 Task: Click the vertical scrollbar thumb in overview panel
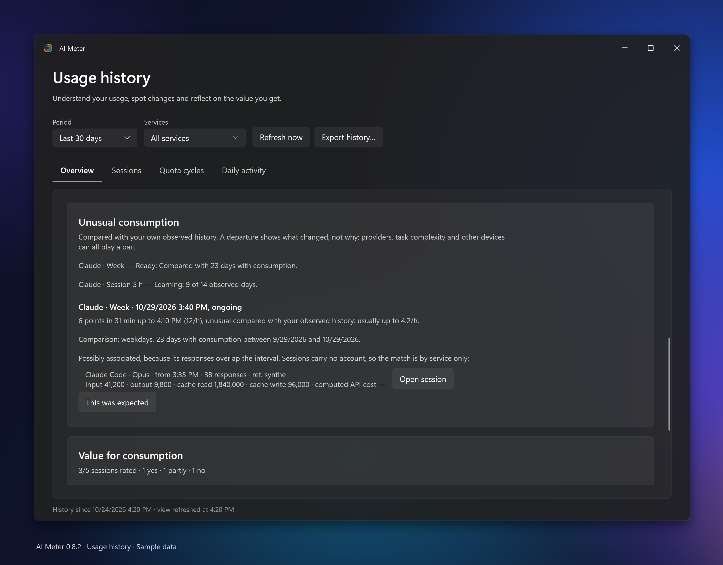669,384
